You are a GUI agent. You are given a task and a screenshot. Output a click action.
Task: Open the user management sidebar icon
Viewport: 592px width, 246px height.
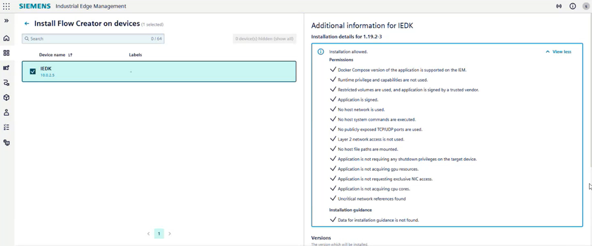(x=6, y=112)
